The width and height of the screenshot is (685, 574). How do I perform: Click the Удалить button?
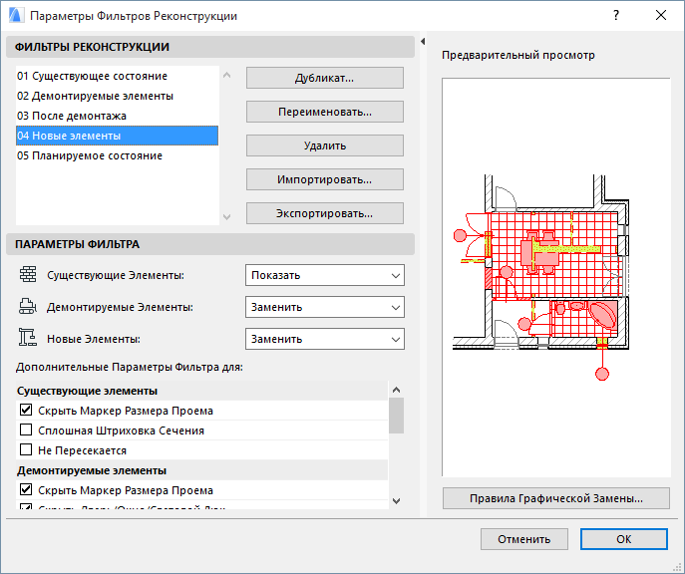coord(325,145)
